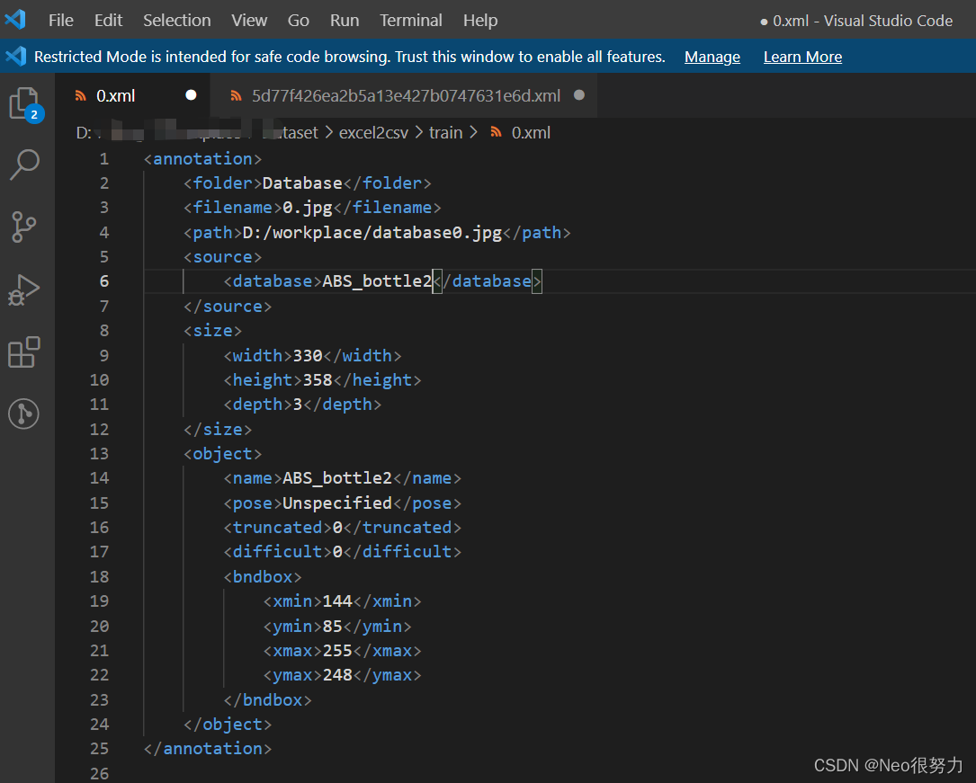Click the text Database in folder tag
Screen dimensions: 976x783
(x=302, y=183)
